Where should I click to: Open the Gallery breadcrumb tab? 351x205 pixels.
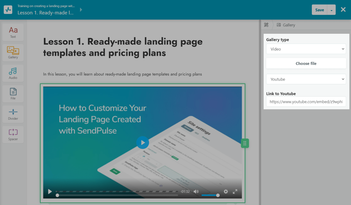tap(286, 25)
